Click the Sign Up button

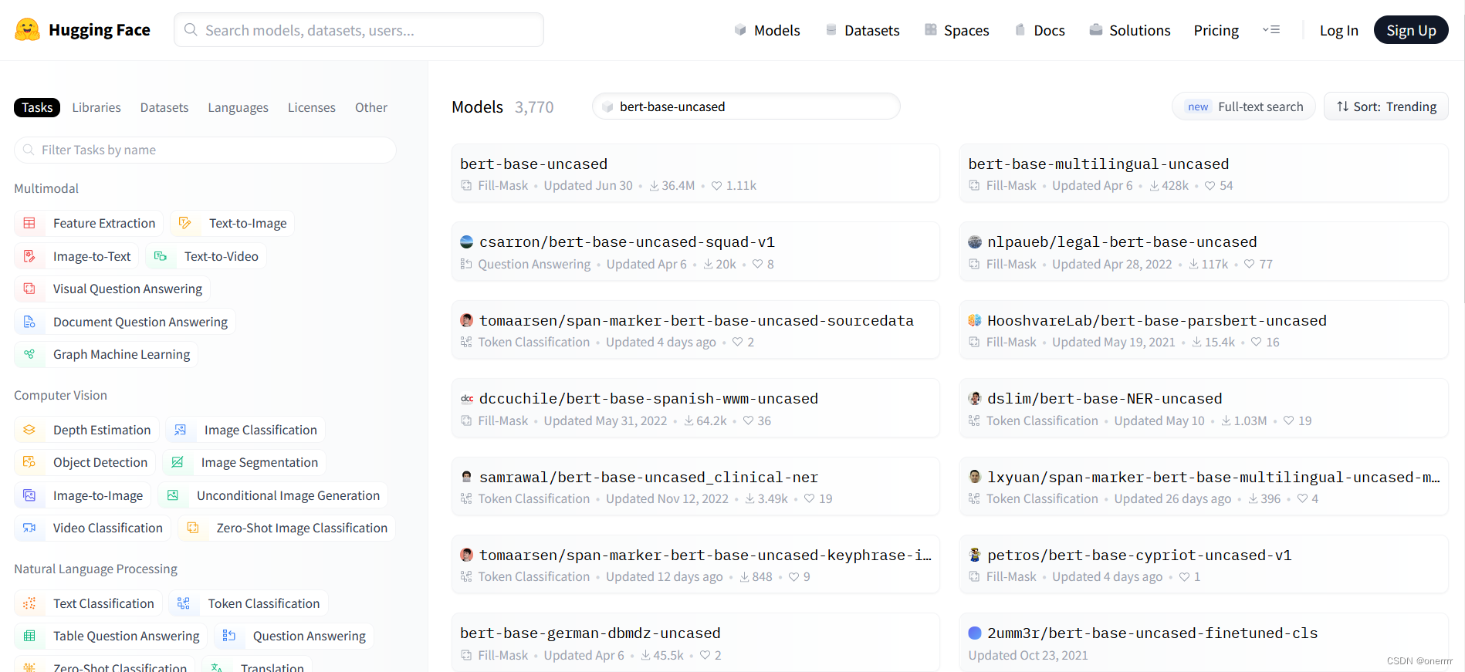[x=1411, y=30]
